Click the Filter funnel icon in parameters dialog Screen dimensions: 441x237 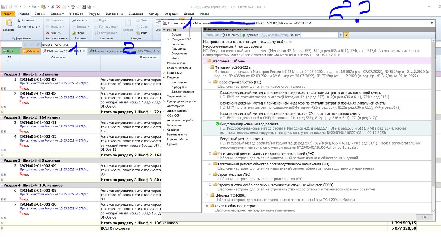click(x=346, y=35)
